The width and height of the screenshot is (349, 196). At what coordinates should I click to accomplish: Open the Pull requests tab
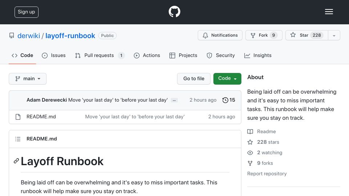[x=100, y=55]
